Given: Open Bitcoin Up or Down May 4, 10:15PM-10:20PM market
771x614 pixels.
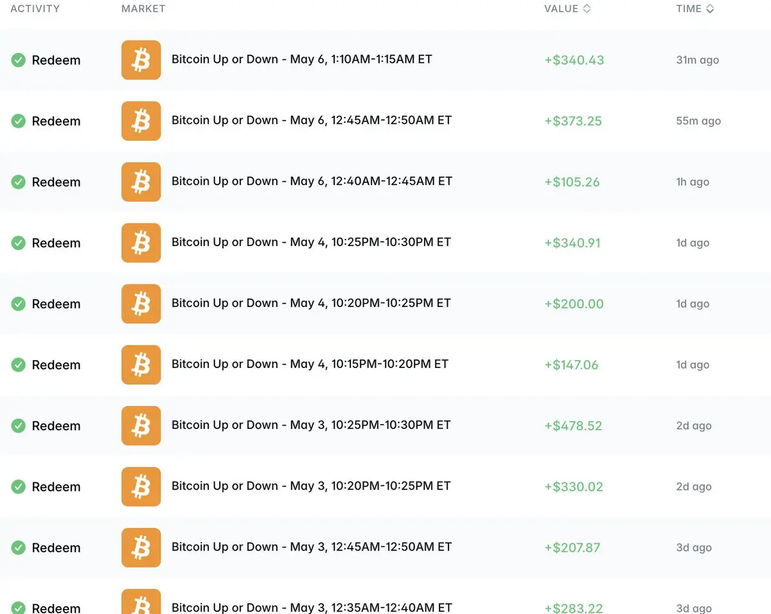Looking at the screenshot, I should pyautogui.click(x=310, y=364).
